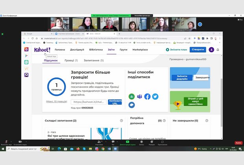The image size is (244, 165).
Task: Open Бібліотека in the Kahoot navigation
Action: 96,49
